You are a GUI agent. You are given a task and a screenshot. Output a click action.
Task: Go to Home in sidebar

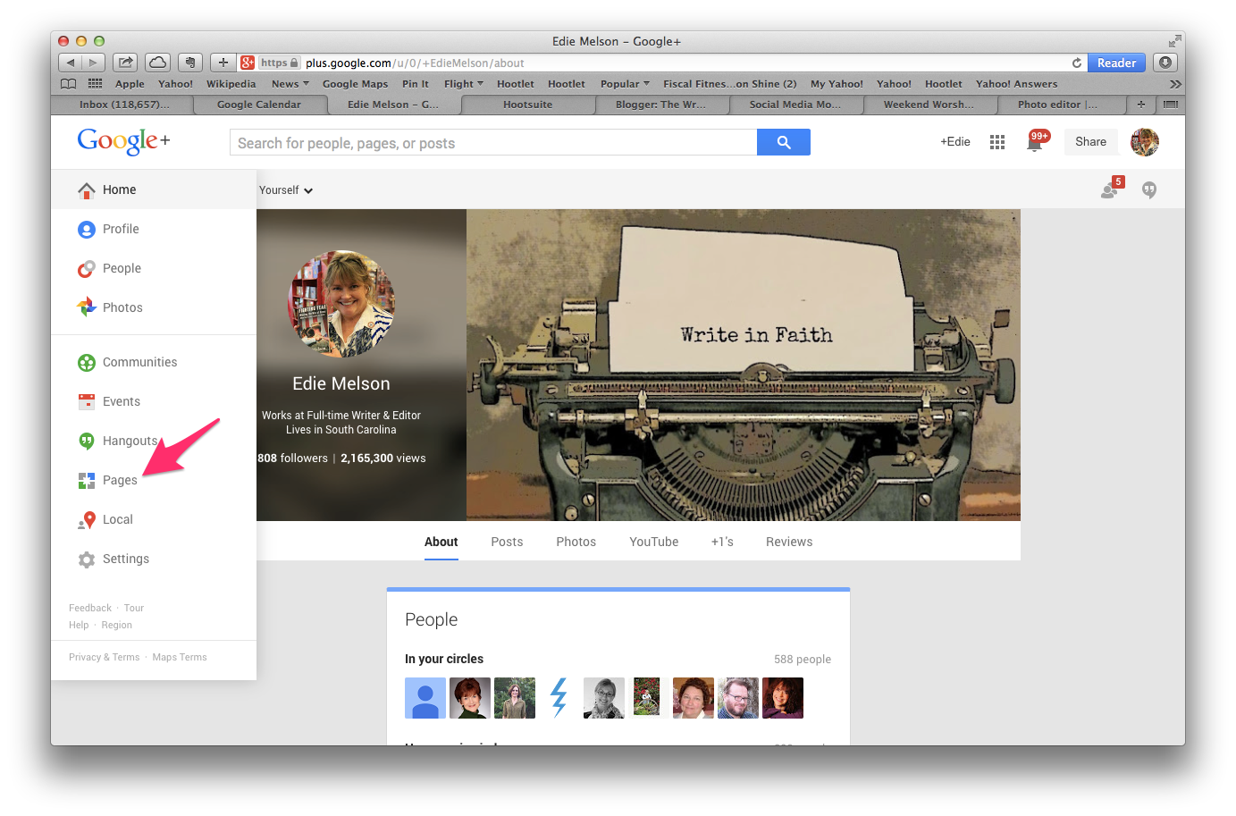[119, 189]
